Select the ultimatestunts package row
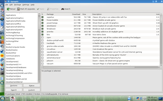163x101 pixels. point(100,55)
